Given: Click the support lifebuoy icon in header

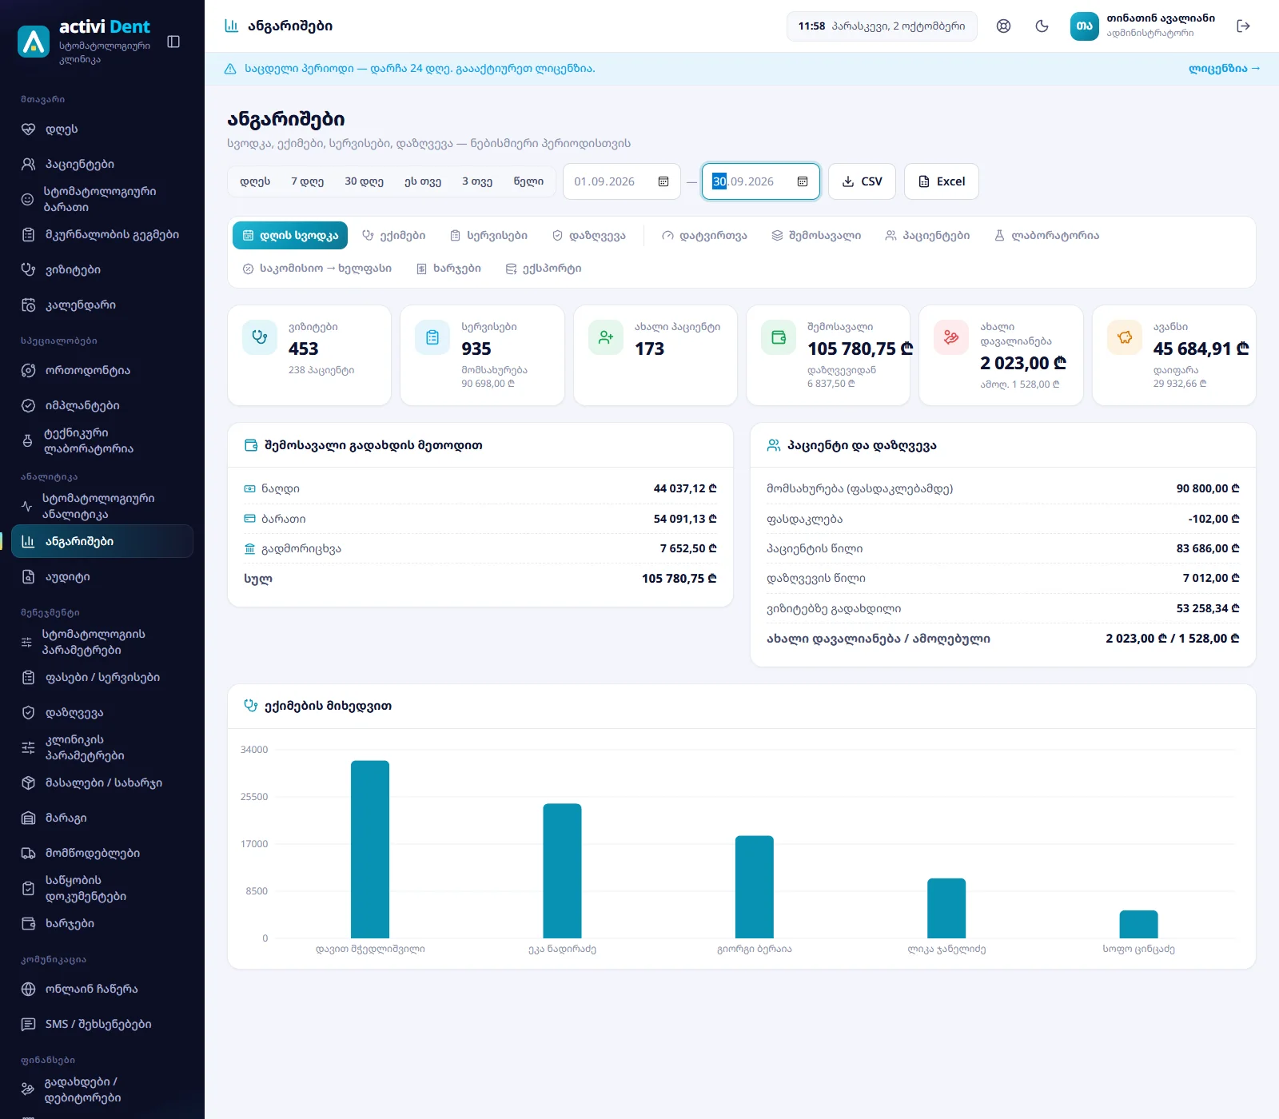Looking at the screenshot, I should point(1003,26).
